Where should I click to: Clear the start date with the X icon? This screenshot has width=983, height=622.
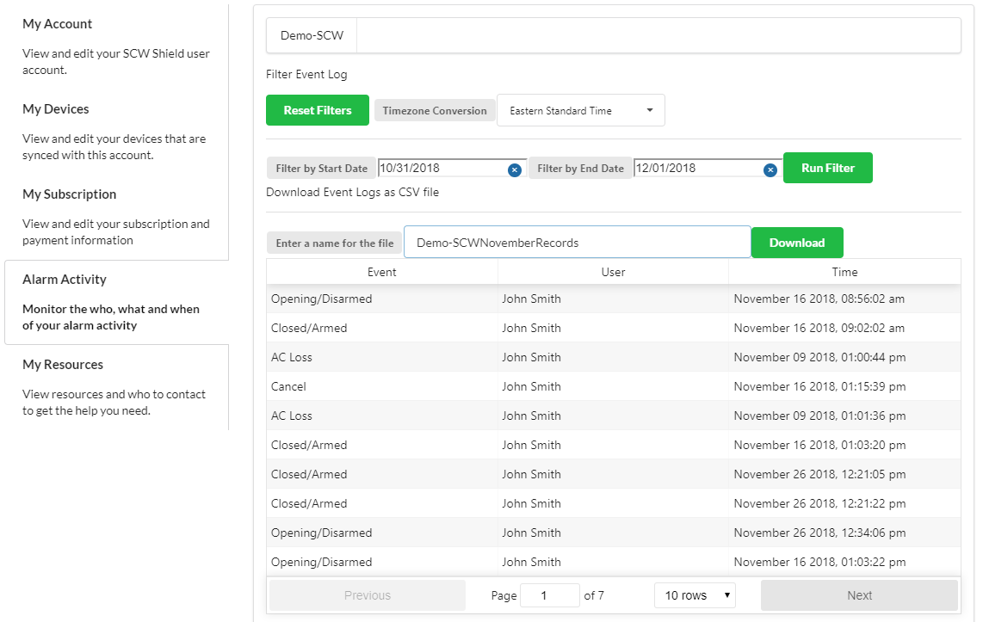pyautogui.click(x=514, y=169)
